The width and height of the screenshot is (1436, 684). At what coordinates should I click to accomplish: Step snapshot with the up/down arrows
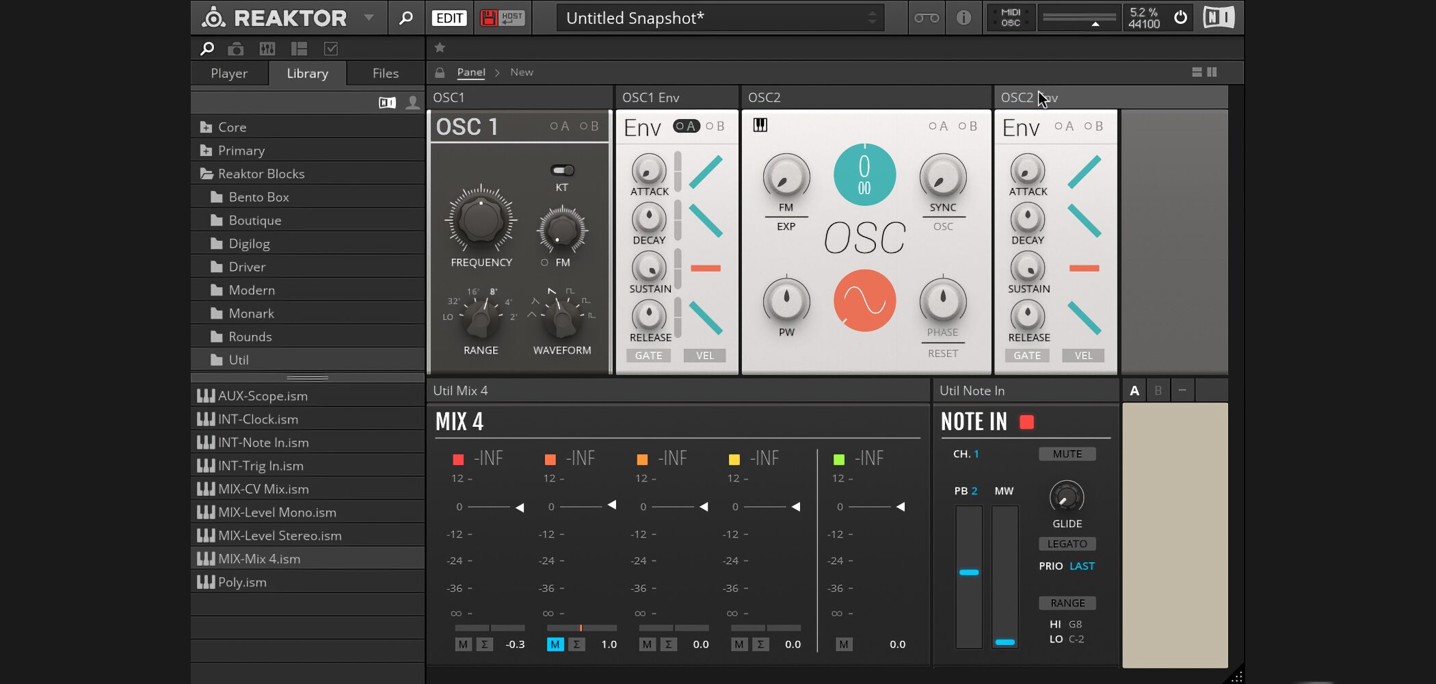(x=872, y=18)
